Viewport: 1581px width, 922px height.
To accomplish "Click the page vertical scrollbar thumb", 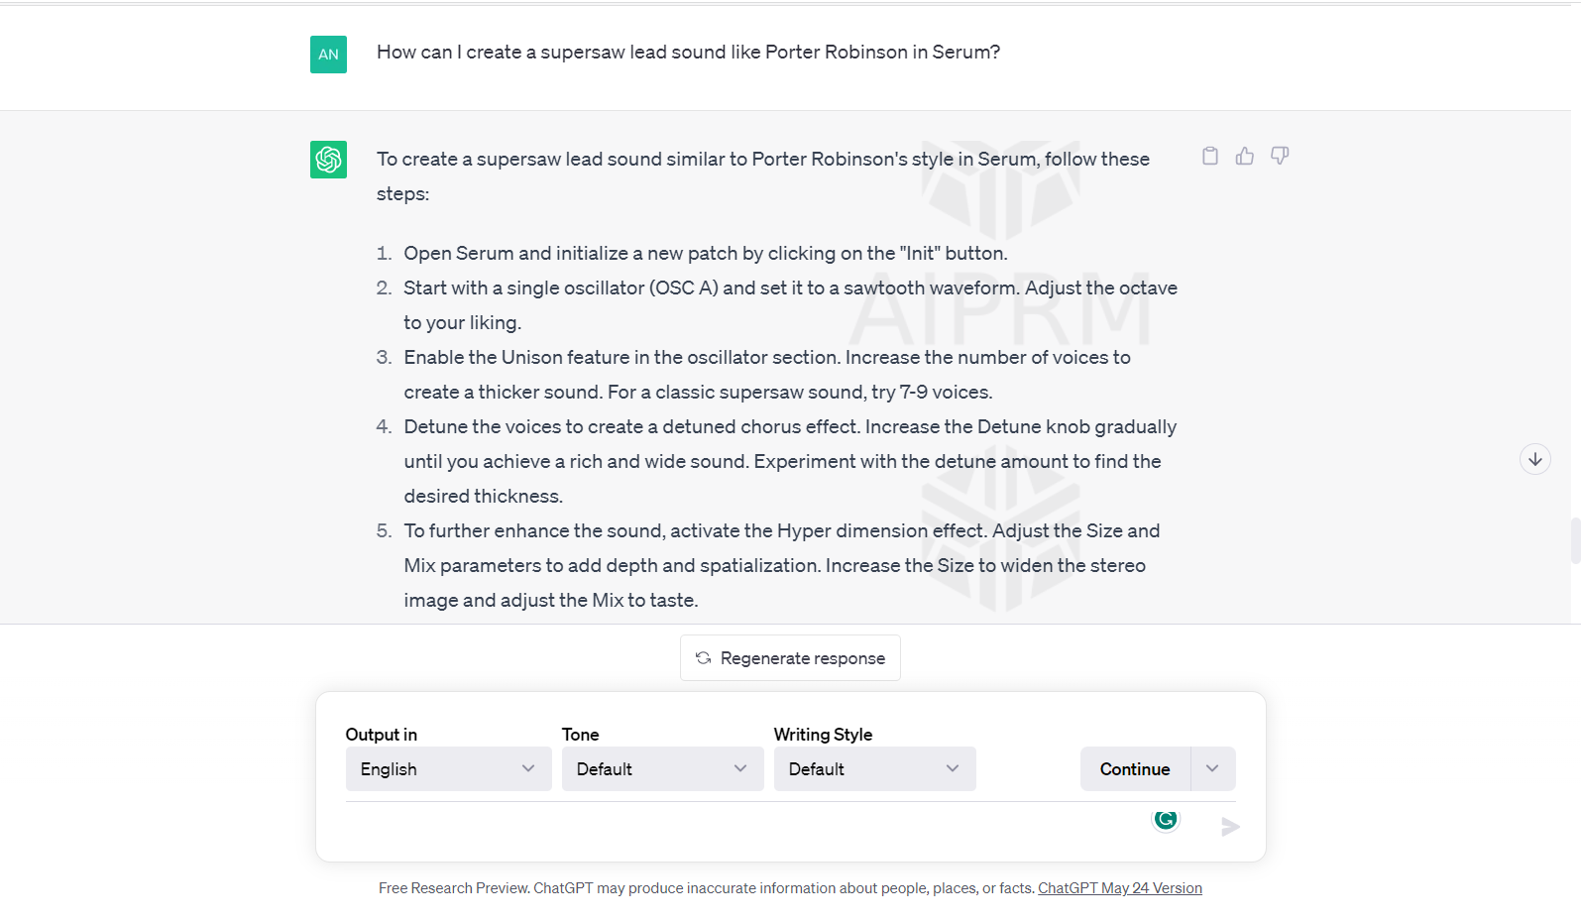I will pos(1575,540).
